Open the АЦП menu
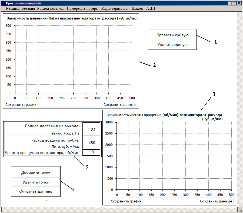Image resolution: width=243 pixels, height=213 pixels. (x=151, y=9)
